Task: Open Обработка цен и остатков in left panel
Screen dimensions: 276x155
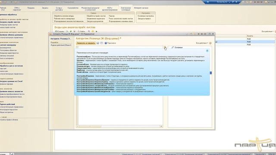Action: (x=11, y=66)
